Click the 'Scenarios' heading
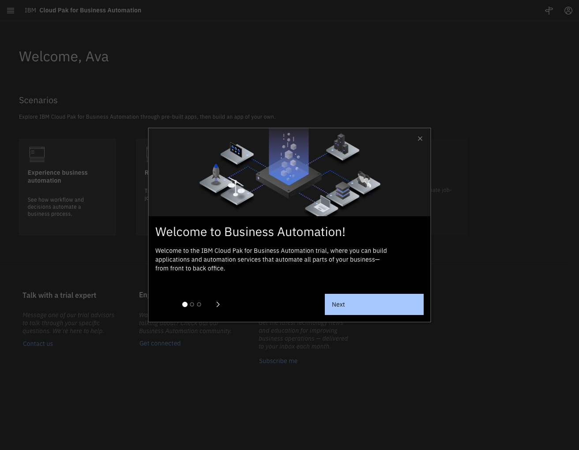 (38, 100)
